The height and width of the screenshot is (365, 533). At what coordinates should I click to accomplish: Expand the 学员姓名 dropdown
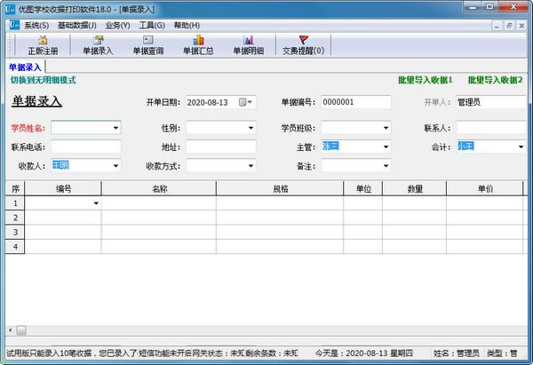115,128
